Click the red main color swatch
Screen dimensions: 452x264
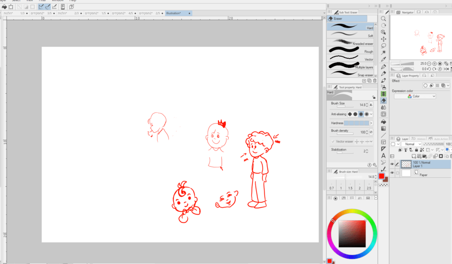click(x=382, y=176)
